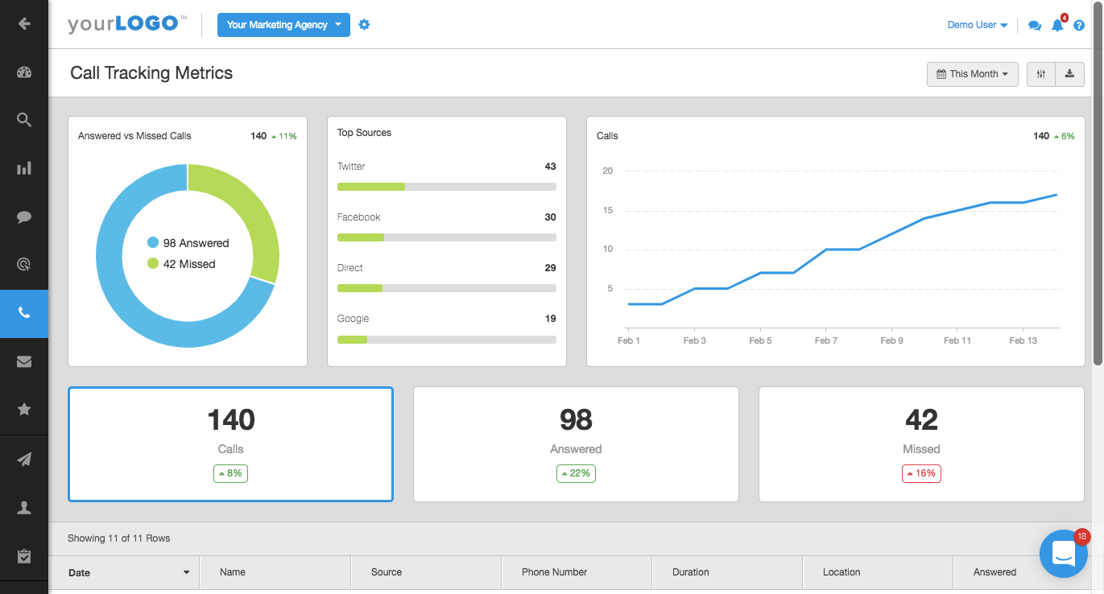
Task: Open the settings gear beside agency selector
Action: click(364, 25)
